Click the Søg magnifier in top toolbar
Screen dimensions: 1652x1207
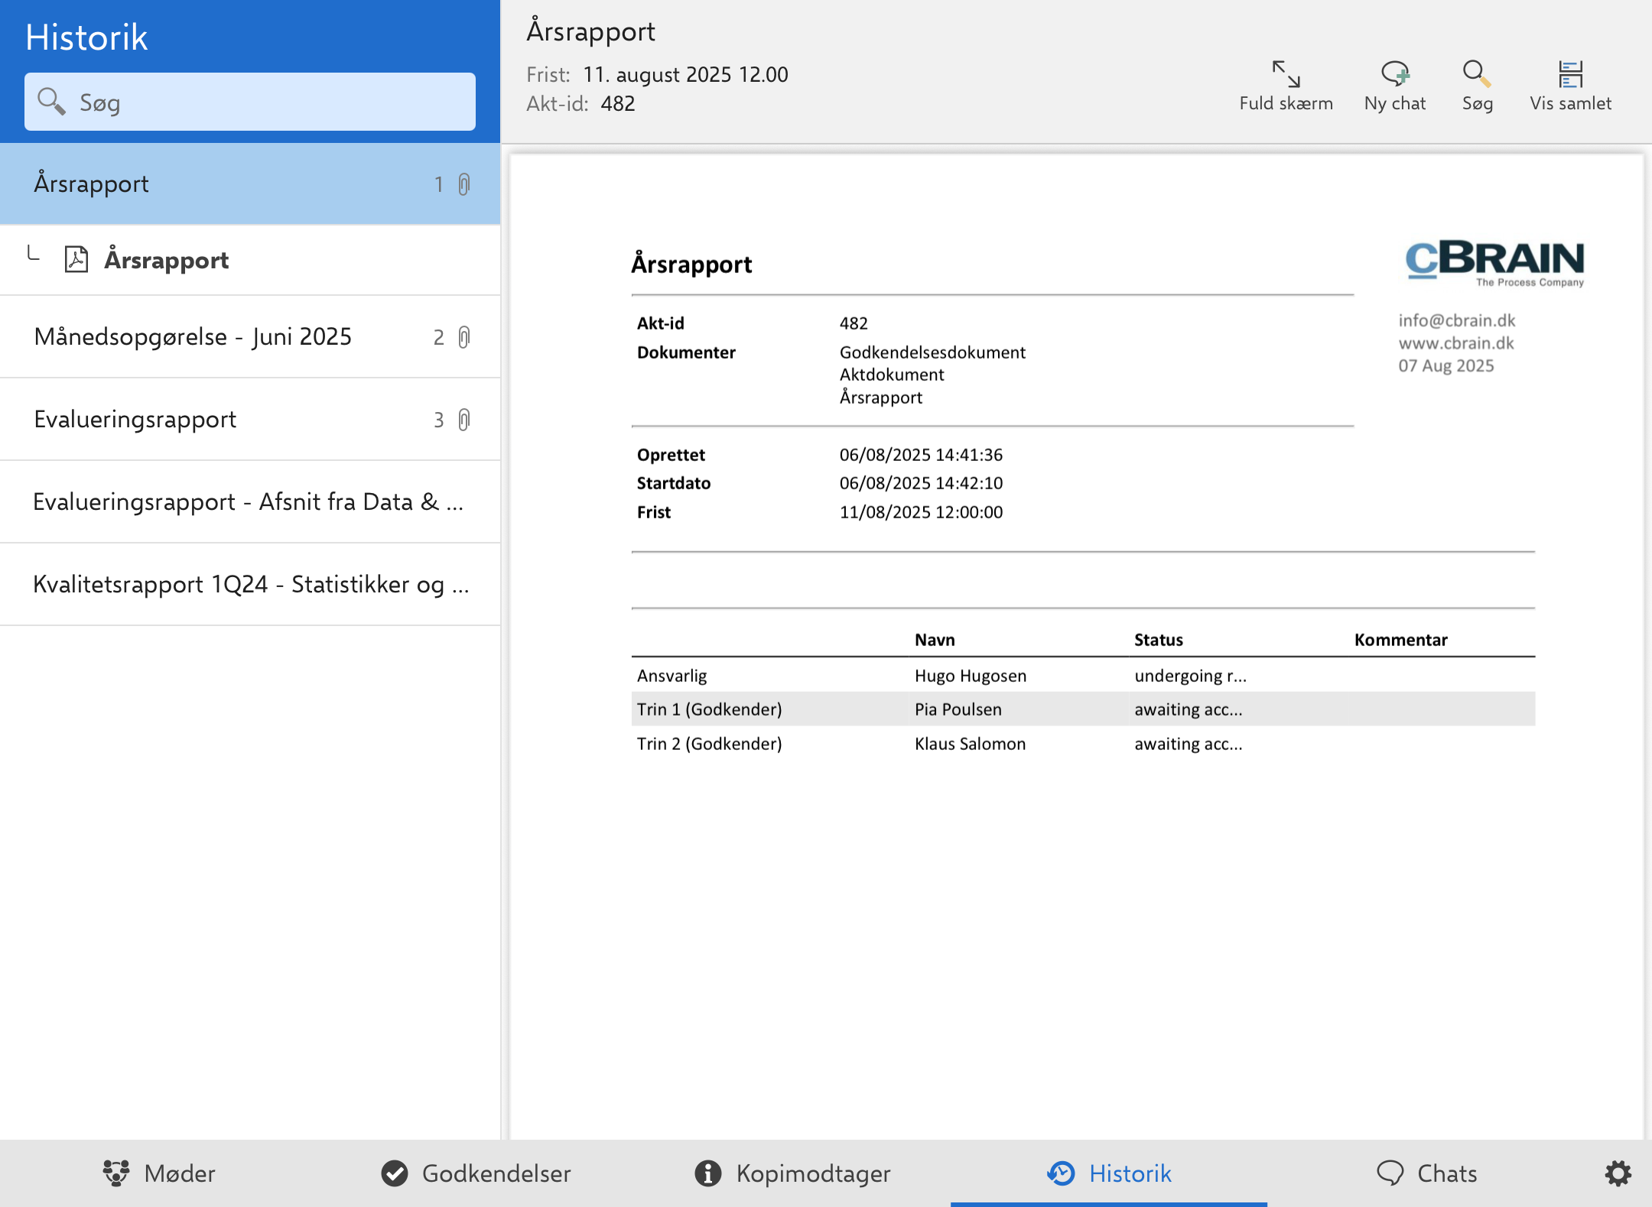(1476, 75)
